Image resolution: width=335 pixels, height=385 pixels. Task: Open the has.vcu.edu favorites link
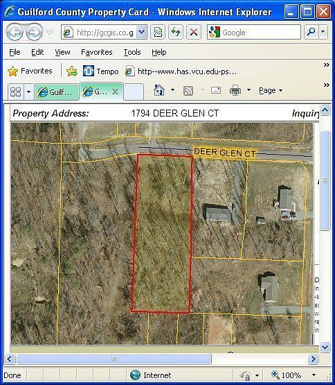[181, 71]
